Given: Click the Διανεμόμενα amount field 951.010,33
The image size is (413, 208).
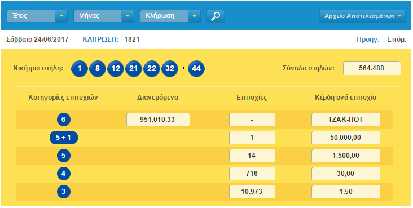Looking at the screenshot, I should pos(158,120).
